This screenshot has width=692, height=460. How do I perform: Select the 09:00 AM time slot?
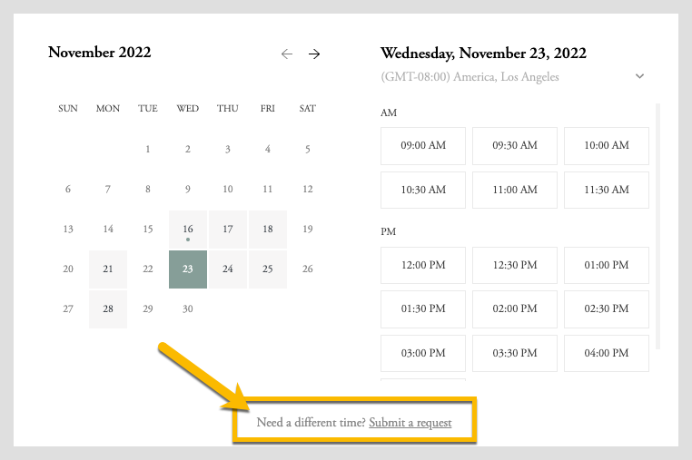point(423,145)
